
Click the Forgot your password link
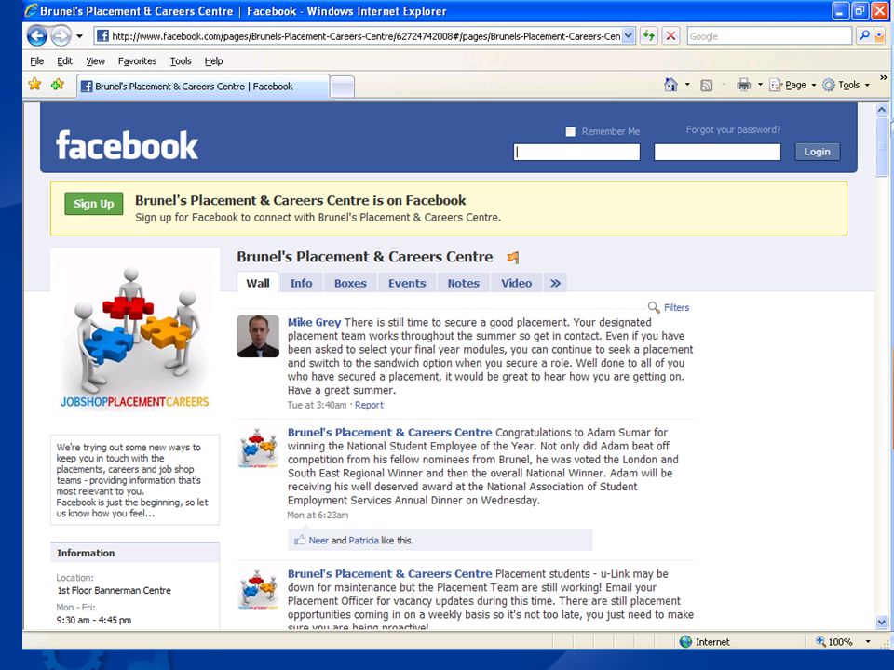point(733,130)
